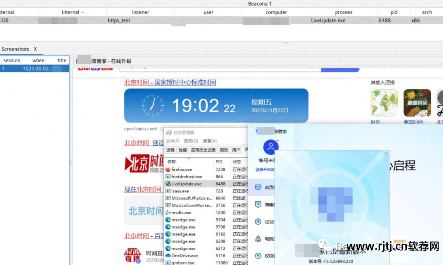This screenshot has height=265, width=443.
Task: Open the 查看(V) menu in Task Manager
Action: point(210,141)
